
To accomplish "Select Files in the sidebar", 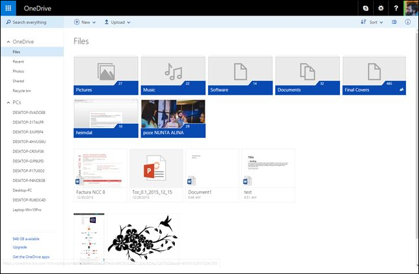I will click(x=32, y=52).
